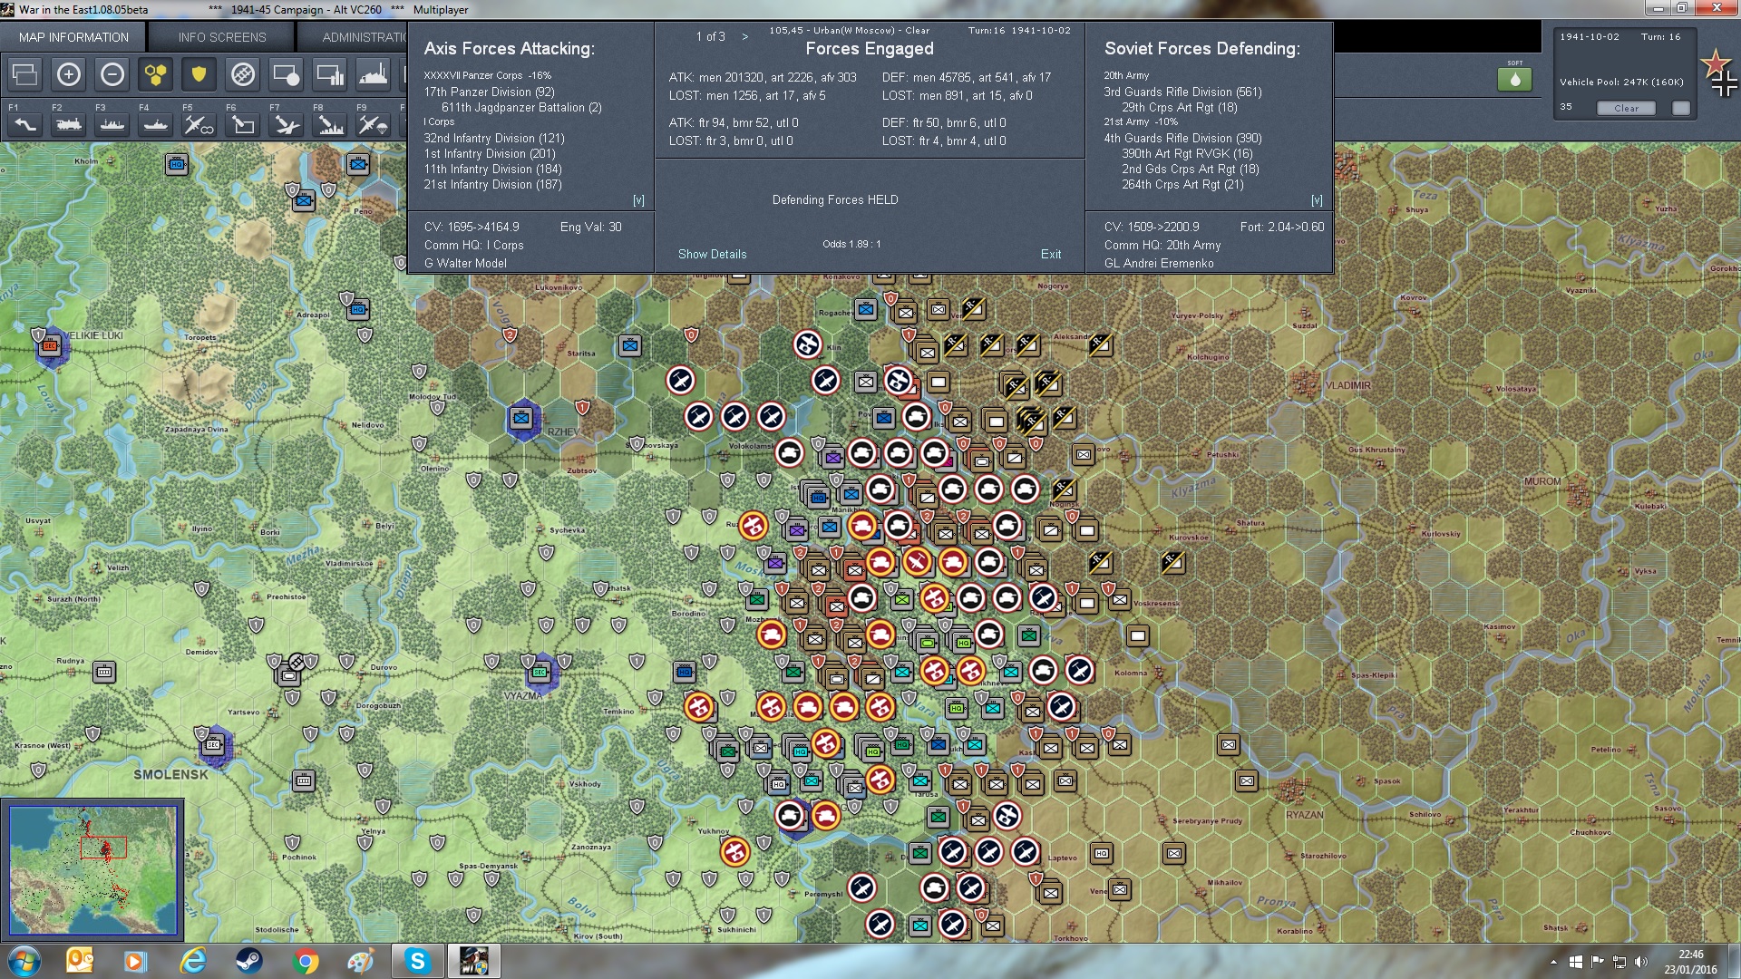Image resolution: width=1741 pixels, height=979 pixels.
Task: Click the Vyazma city hex on map
Action: click(540, 673)
